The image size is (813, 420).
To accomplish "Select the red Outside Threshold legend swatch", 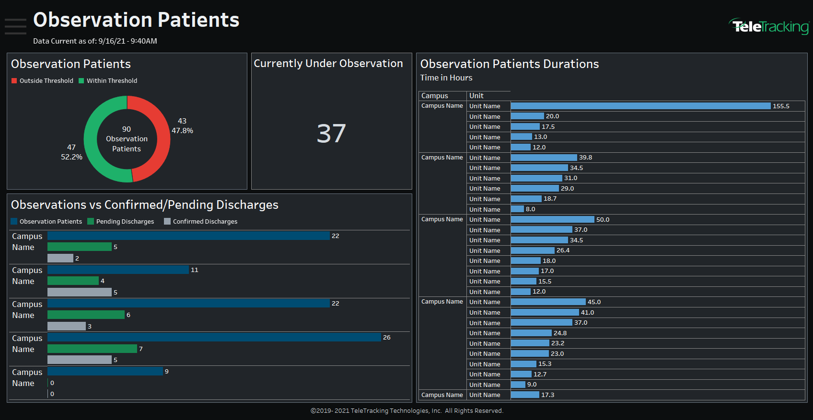I will coord(14,81).
